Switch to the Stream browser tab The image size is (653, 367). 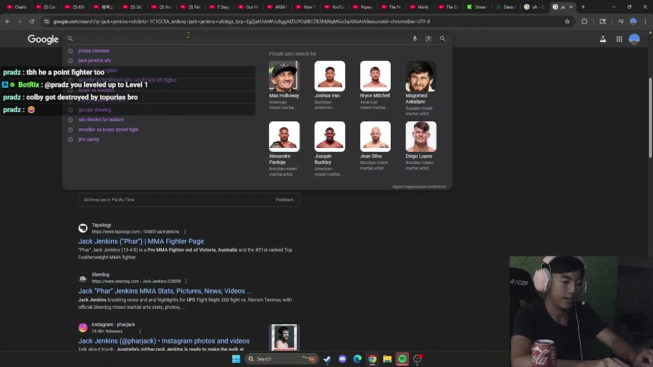click(477, 7)
